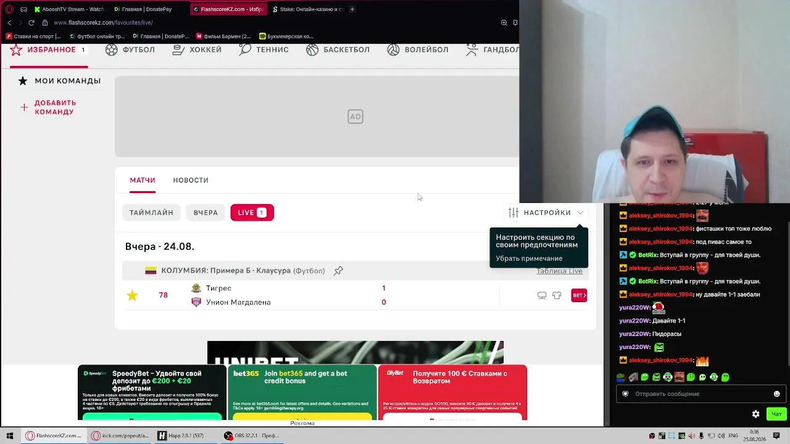Screen dimensions: 790x444
Task: Open chat settings gear icon
Action: click(755, 414)
